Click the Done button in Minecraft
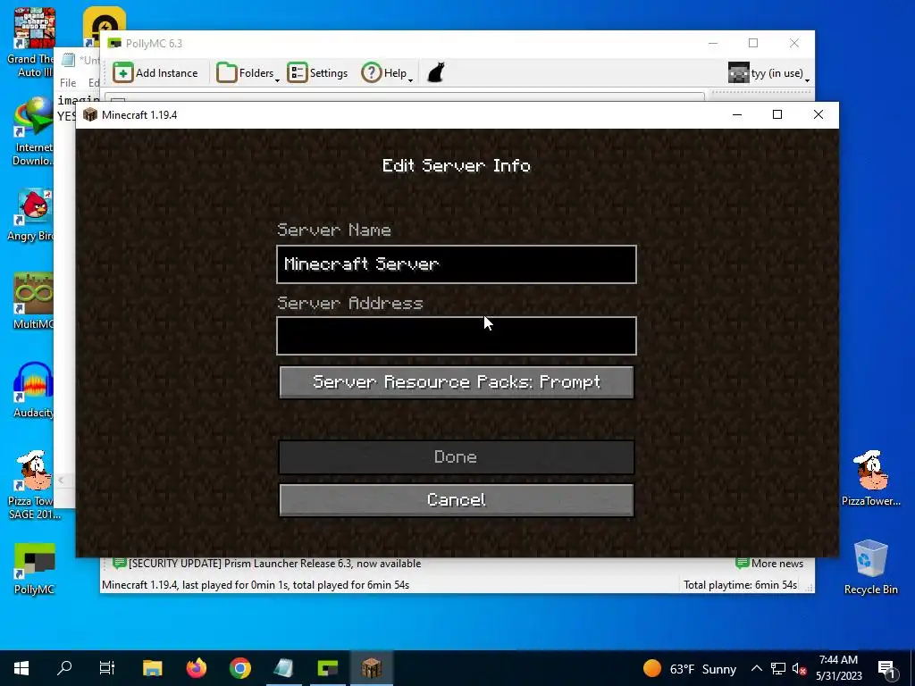Viewport: 915px width, 686px height. pos(457,456)
